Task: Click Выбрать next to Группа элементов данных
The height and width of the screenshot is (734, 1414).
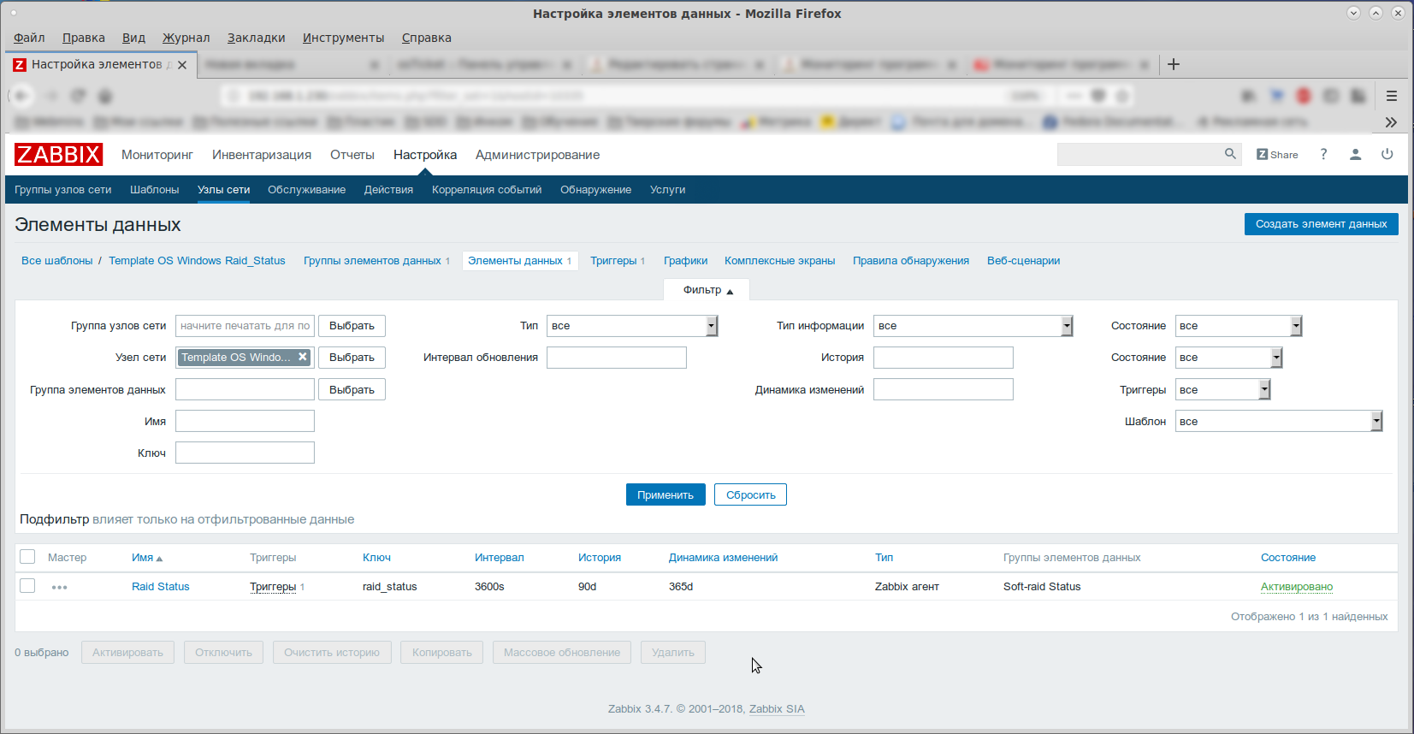Action: pos(352,389)
